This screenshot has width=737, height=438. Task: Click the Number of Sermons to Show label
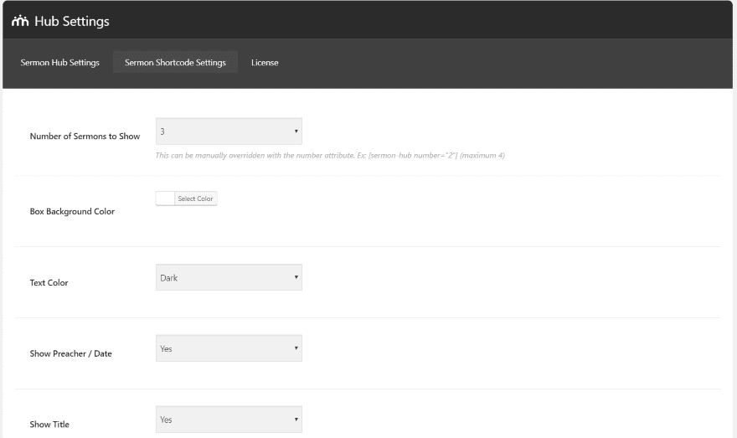pos(85,136)
